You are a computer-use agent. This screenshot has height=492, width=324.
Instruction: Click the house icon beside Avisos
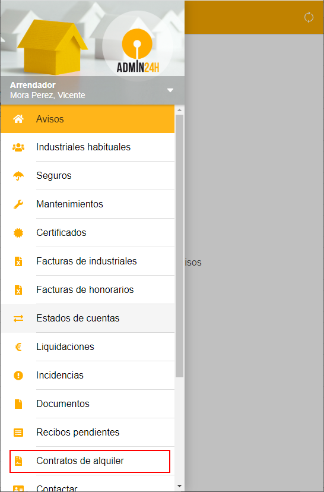click(x=18, y=119)
